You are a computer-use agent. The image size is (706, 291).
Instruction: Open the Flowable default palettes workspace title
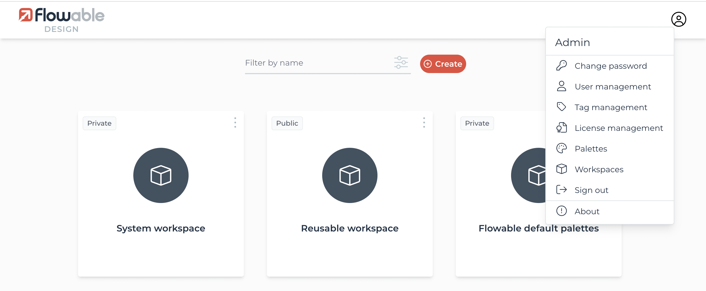tap(538, 228)
